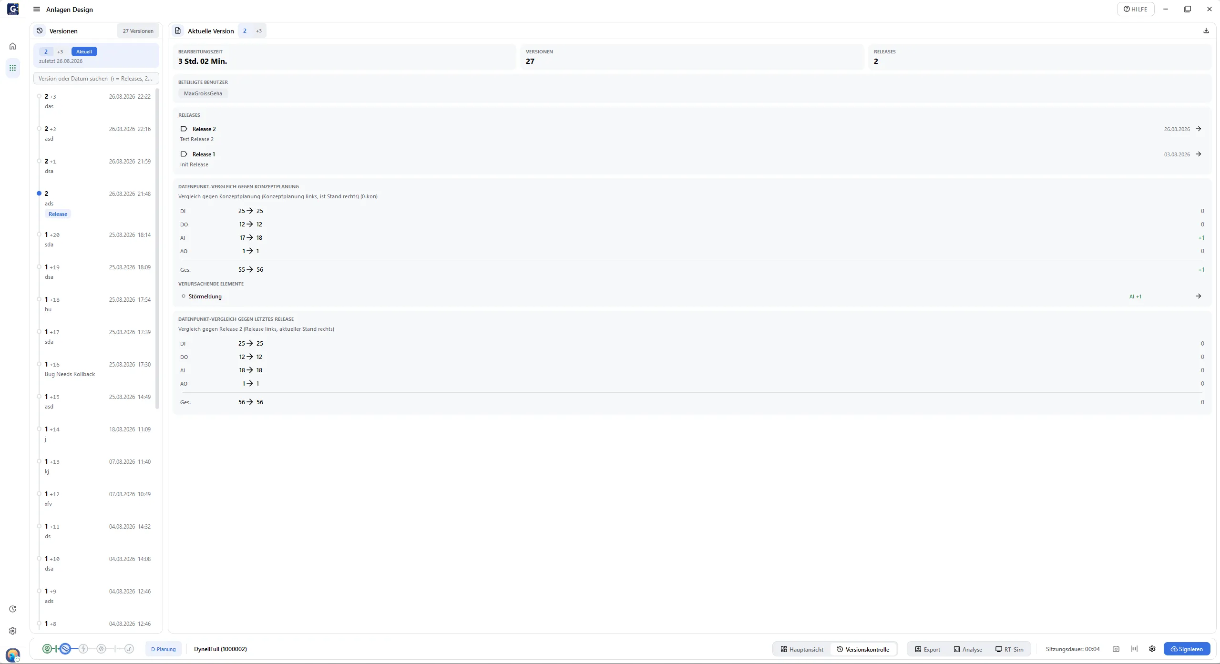Click the Signieren button
This screenshot has width=1220, height=664.
click(1187, 649)
